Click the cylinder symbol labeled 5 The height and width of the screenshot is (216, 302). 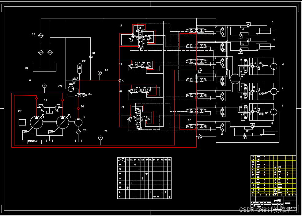click(x=263, y=46)
